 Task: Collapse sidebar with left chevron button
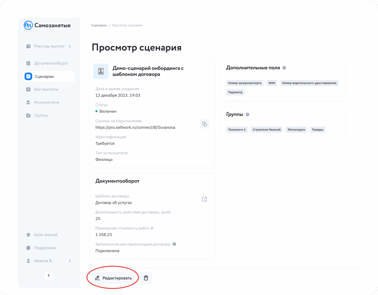click(49, 275)
